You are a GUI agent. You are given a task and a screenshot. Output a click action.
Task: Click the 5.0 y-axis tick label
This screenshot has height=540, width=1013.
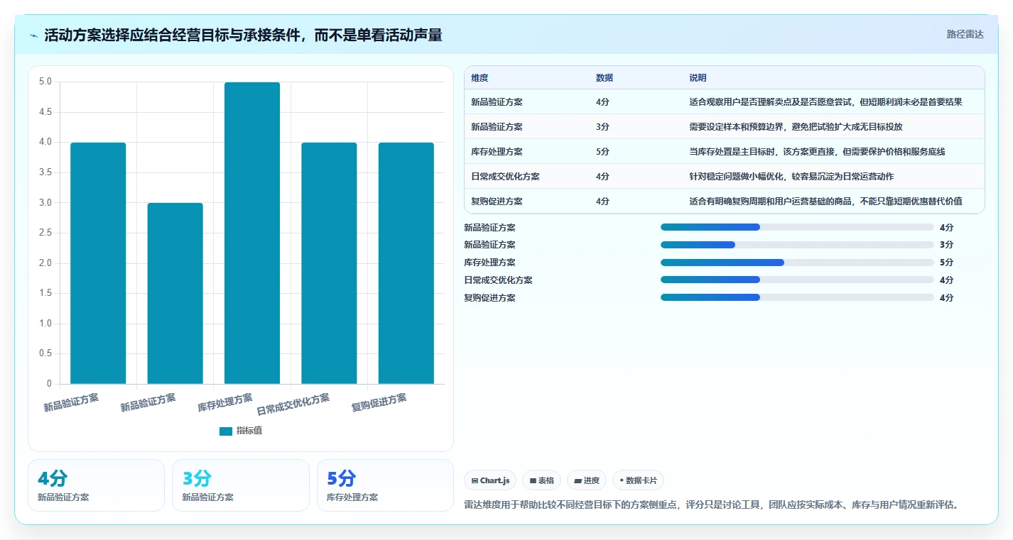[x=45, y=82]
